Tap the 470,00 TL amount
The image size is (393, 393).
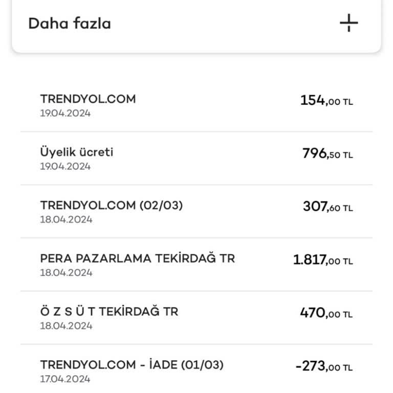(x=326, y=314)
